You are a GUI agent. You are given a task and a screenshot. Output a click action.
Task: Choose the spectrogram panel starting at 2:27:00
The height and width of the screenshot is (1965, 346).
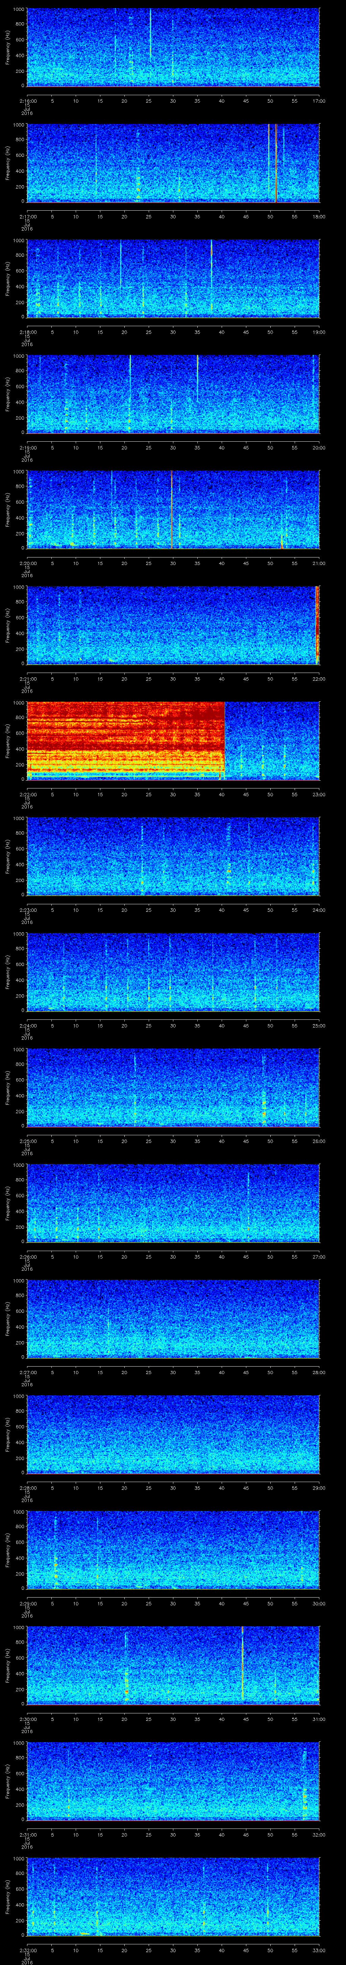point(173,1318)
